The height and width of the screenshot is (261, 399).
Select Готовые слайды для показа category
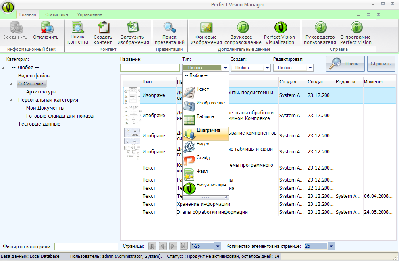(x=60, y=116)
